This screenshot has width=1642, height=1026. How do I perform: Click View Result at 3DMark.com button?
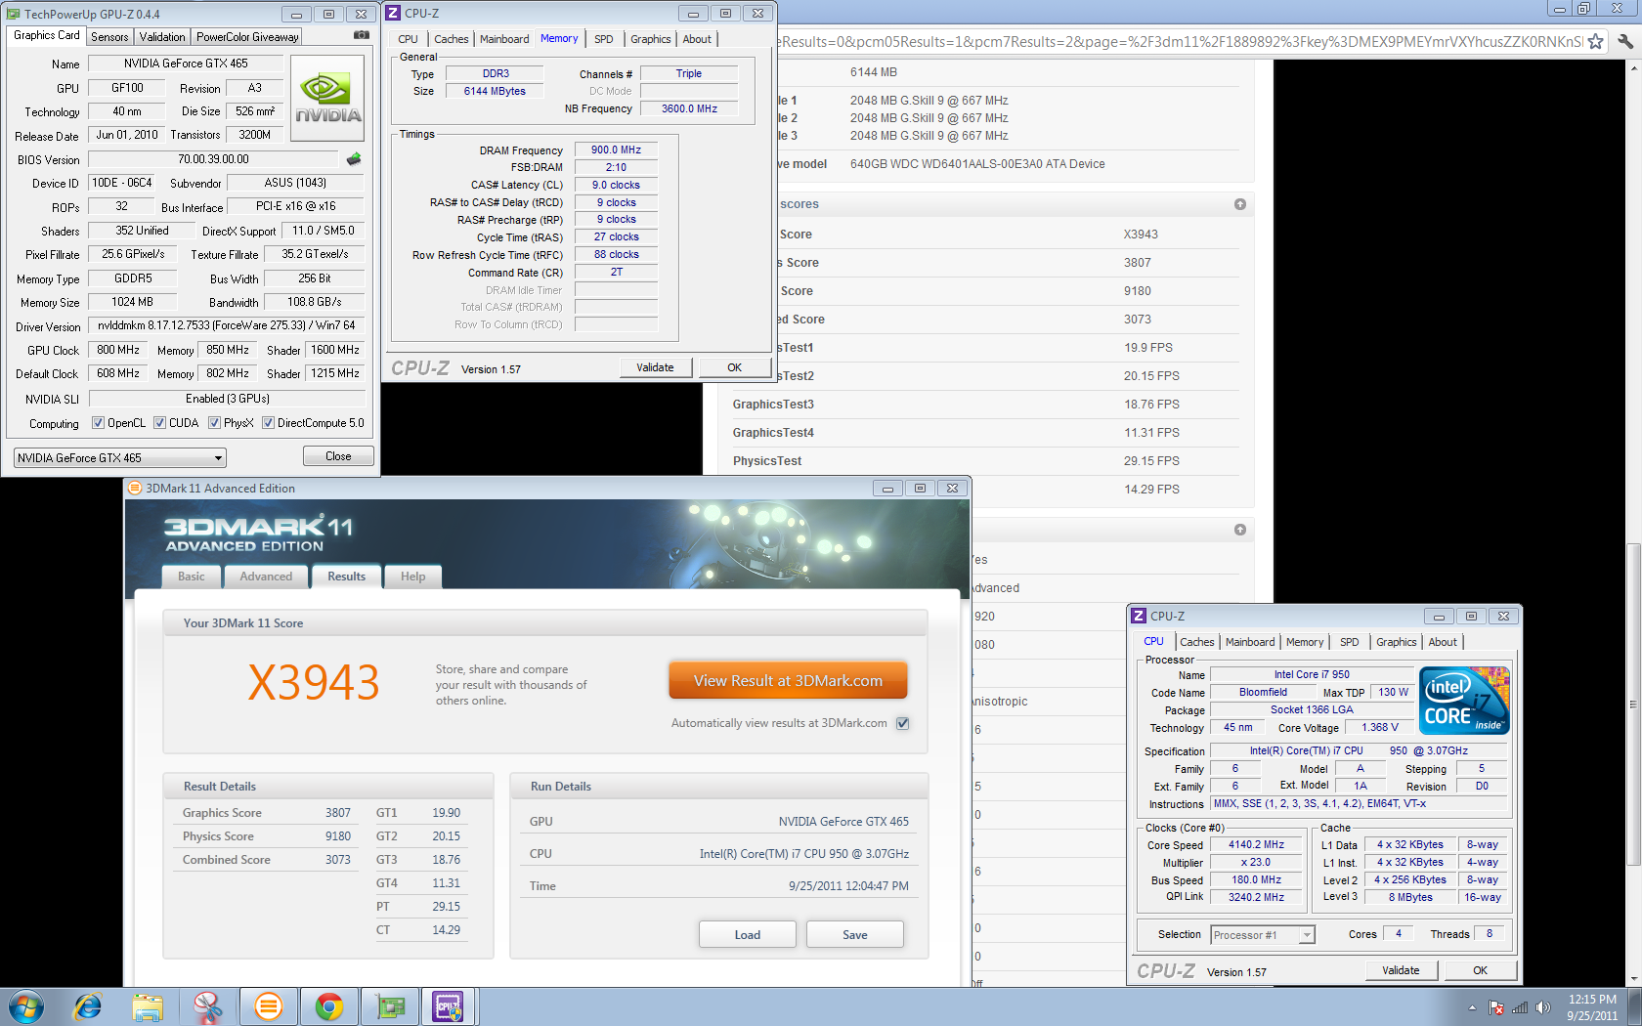788,680
